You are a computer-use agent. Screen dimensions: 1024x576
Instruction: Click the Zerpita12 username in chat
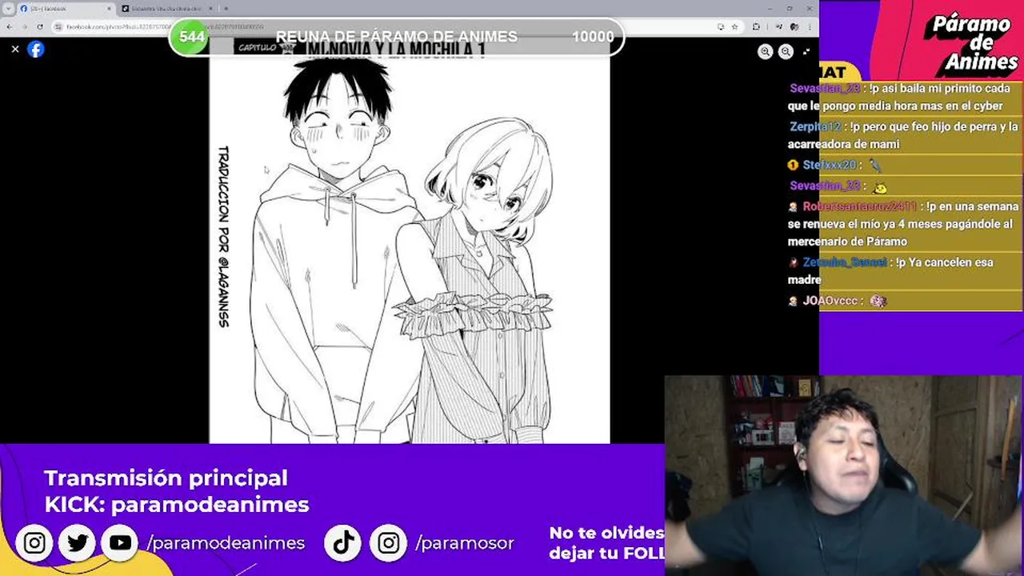point(815,126)
